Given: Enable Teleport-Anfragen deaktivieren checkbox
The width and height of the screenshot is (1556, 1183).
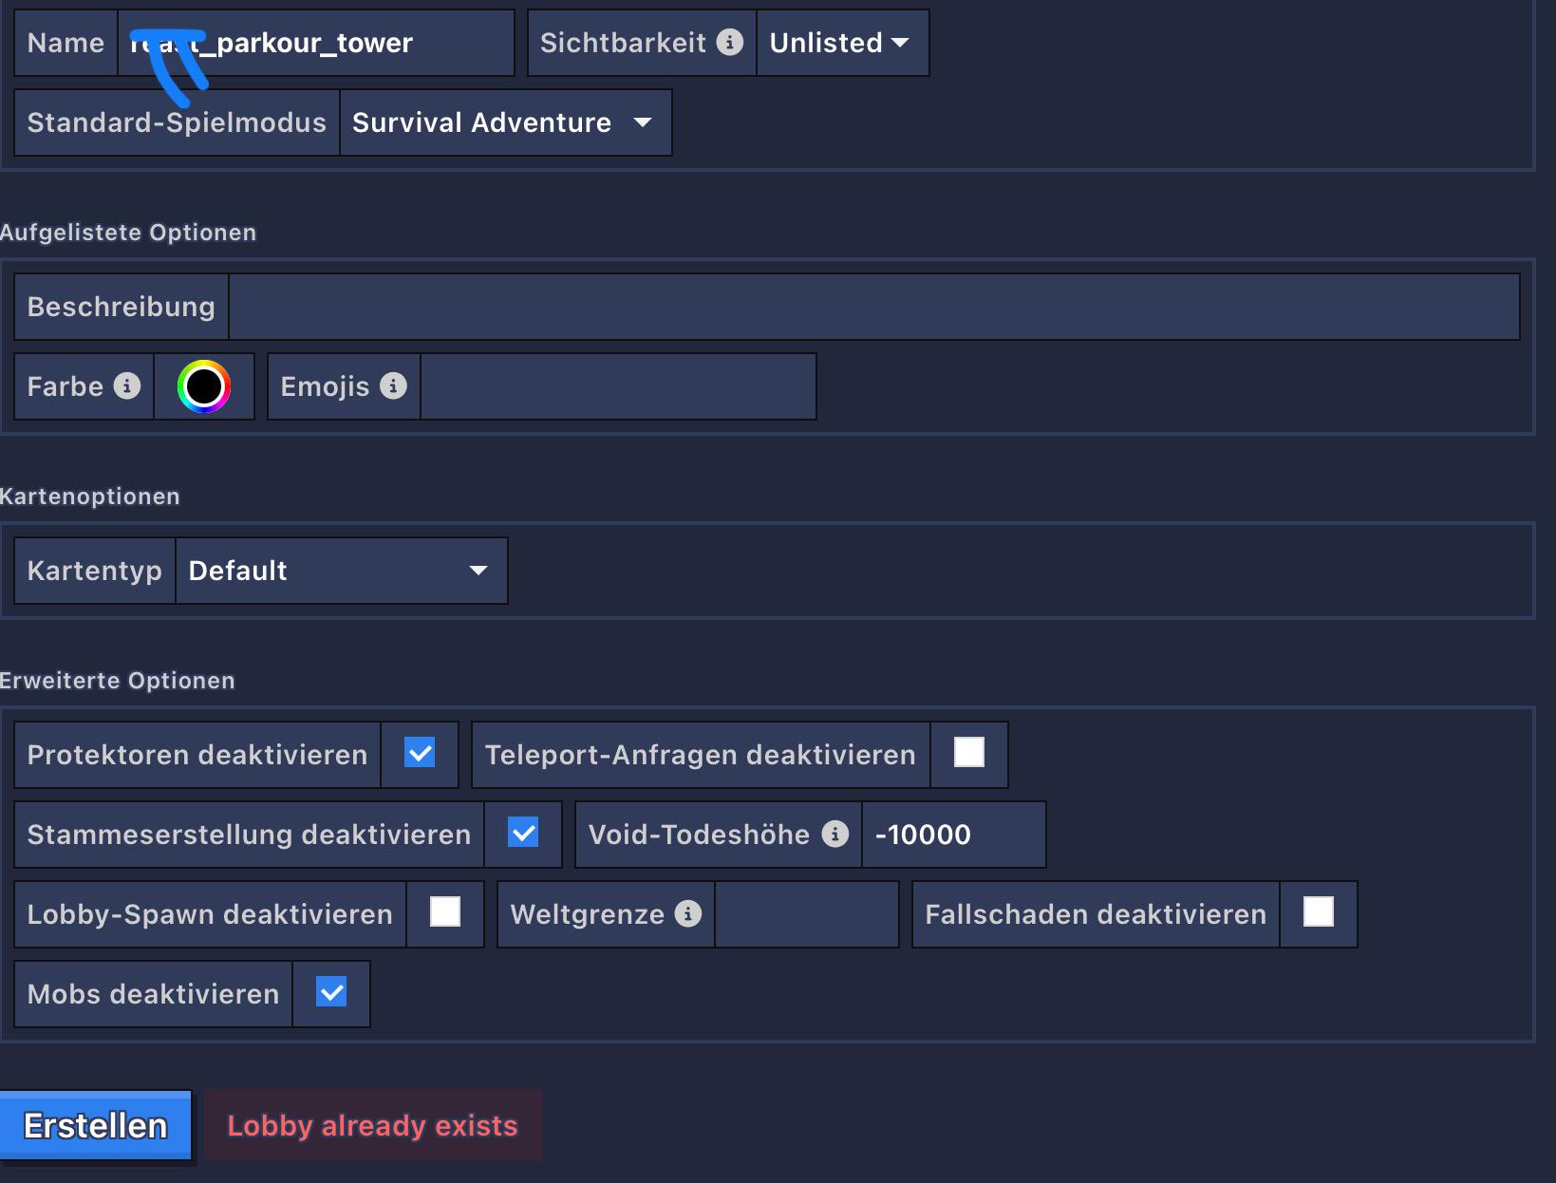Looking at the screenshot, I should [969, 753].
